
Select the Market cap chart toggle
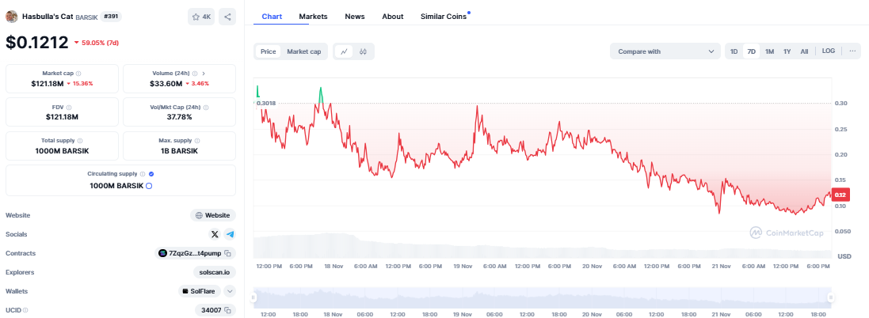coord(303,51)
